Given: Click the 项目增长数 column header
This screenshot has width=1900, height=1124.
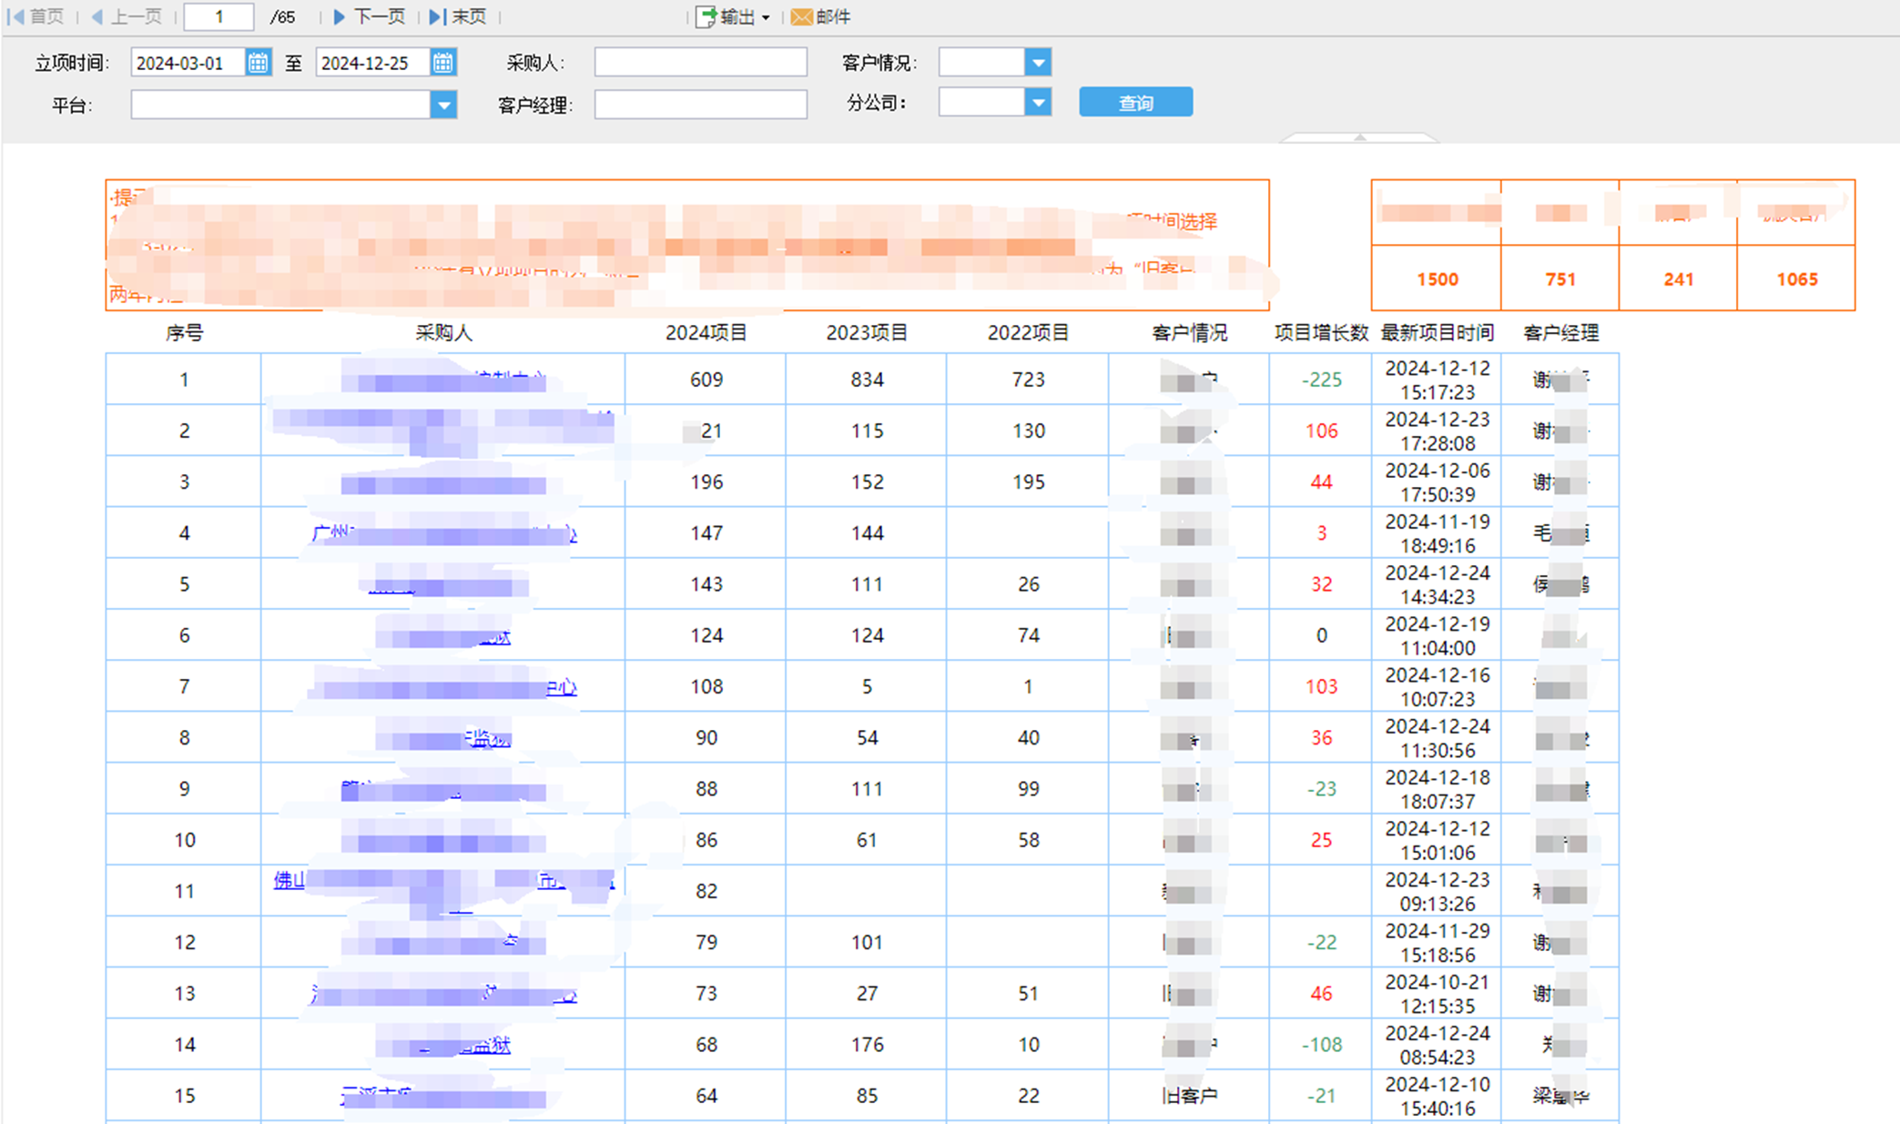Looking at the screenshot, I should 1321,333.
